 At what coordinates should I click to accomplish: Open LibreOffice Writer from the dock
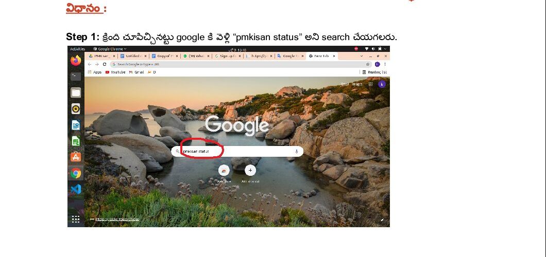(76, 125)
